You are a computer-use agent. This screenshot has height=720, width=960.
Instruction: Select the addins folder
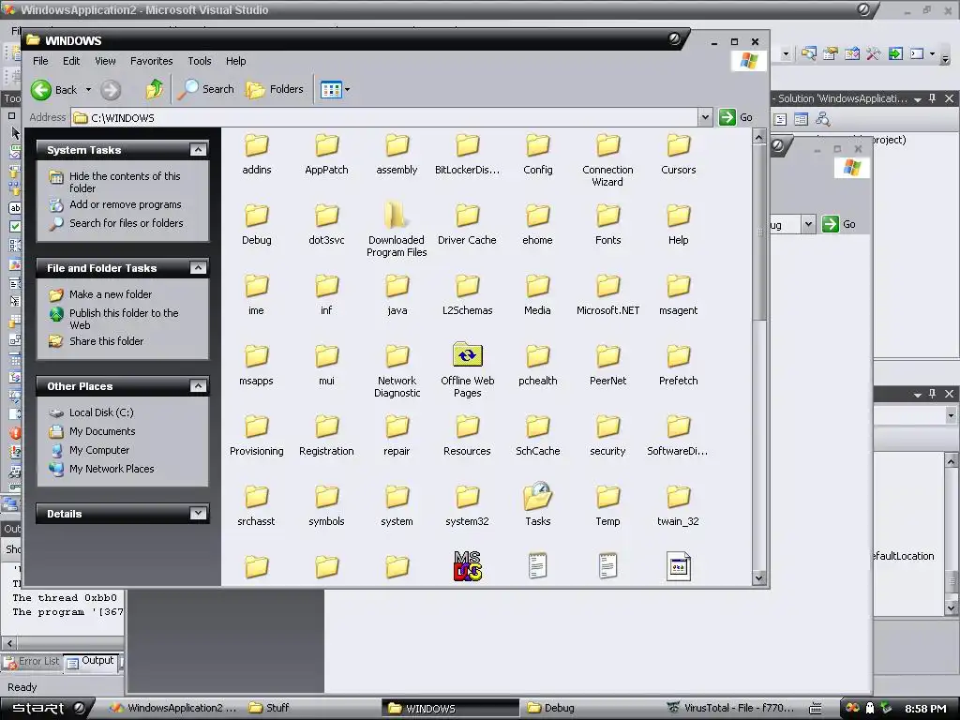coord(257,155)
